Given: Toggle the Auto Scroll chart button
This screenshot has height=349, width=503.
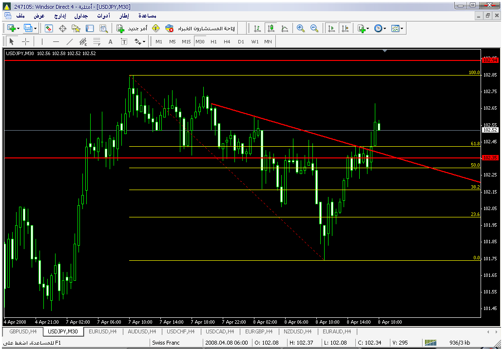Looking at the screenshot, I should pyautogui.click(x=331, y=29).
